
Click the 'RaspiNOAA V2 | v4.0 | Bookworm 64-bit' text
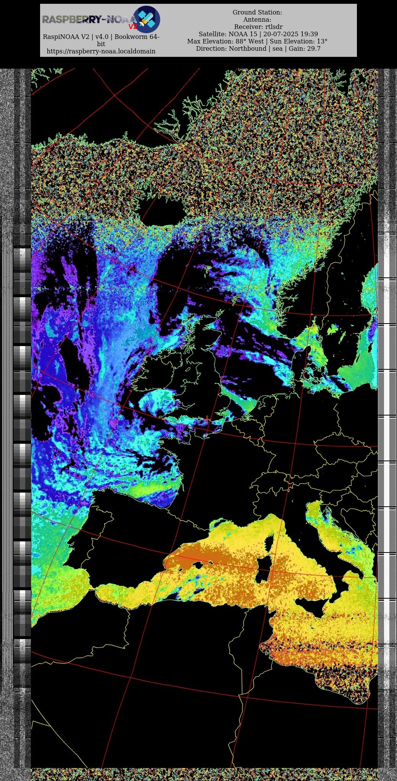(101, 40)
